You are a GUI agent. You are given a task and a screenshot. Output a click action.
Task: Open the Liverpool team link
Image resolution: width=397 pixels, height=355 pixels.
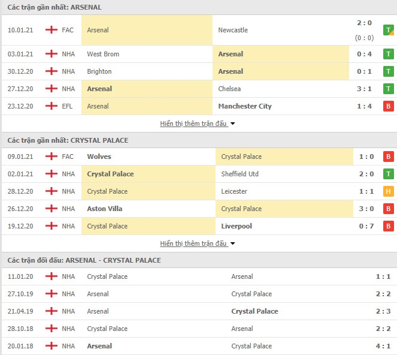click(237, 226)
